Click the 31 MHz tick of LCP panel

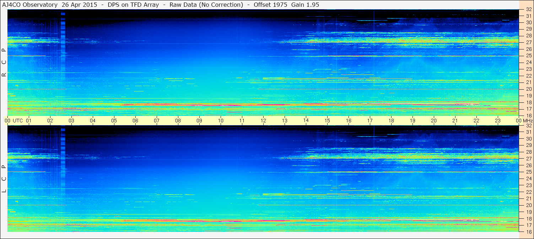tap(528, 132)
